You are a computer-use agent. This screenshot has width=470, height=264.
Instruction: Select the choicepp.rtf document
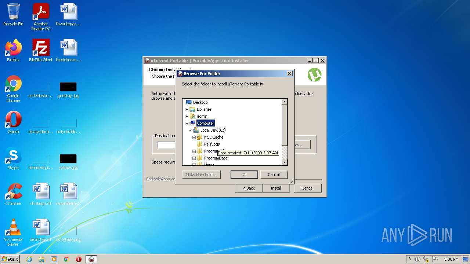pyautogui.click(x=41, y=194)
